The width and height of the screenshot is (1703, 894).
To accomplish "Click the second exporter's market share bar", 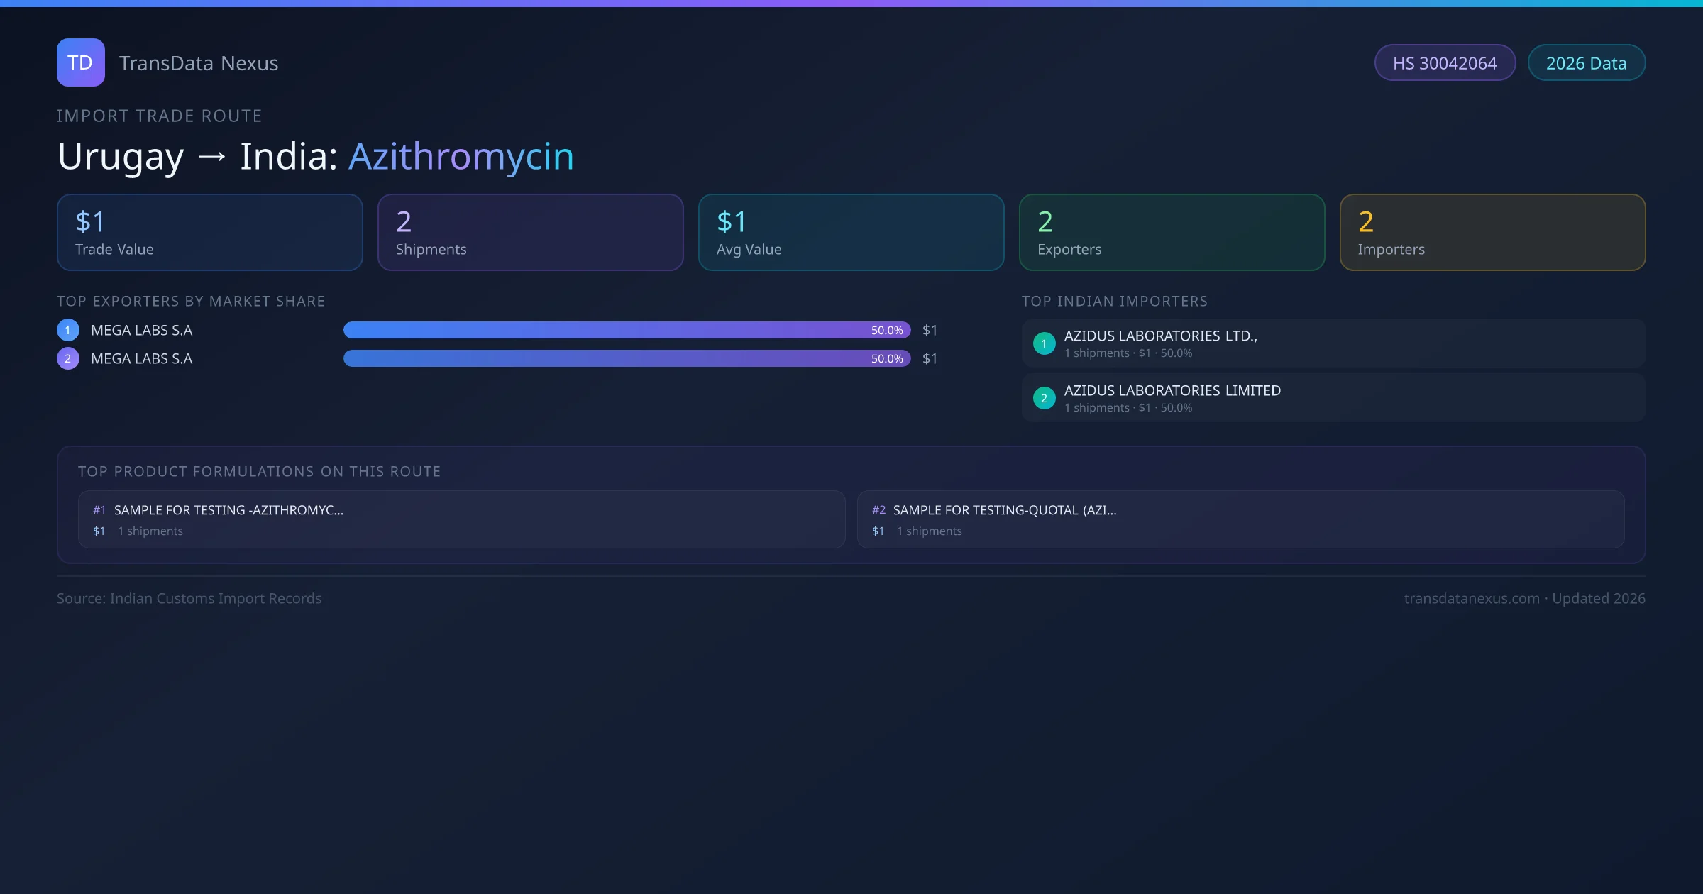I will coord(627,358).
